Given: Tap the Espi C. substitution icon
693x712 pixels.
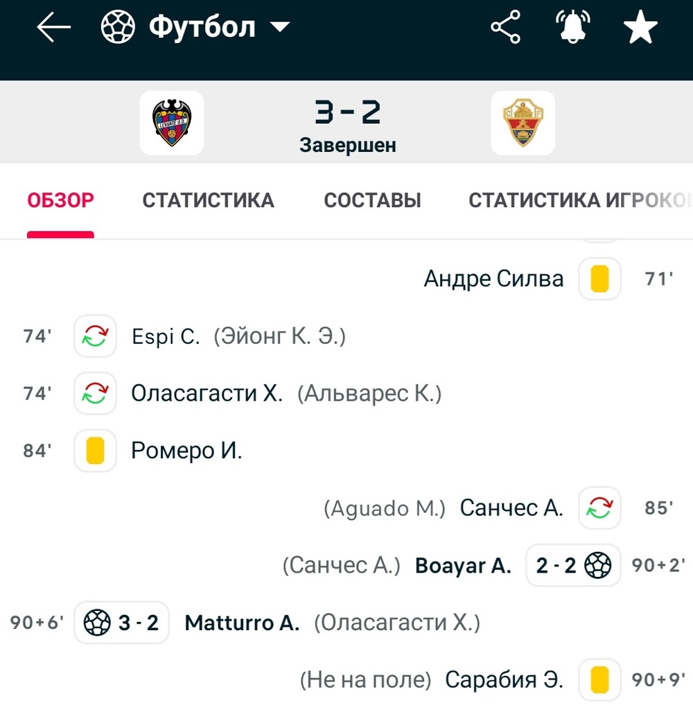Looking at the screenshot, I should [x=95, y=336].
